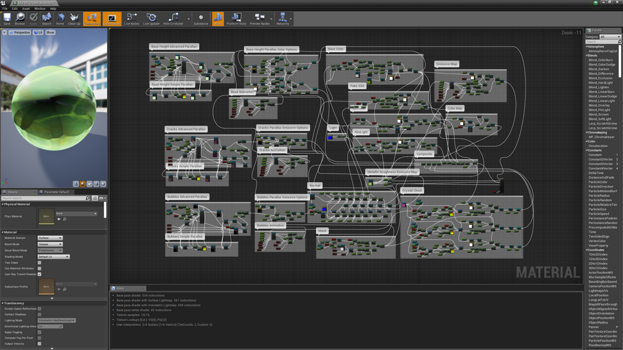Run Clean Up on the graph
This screenshot has height=350, width=623.
74,19
